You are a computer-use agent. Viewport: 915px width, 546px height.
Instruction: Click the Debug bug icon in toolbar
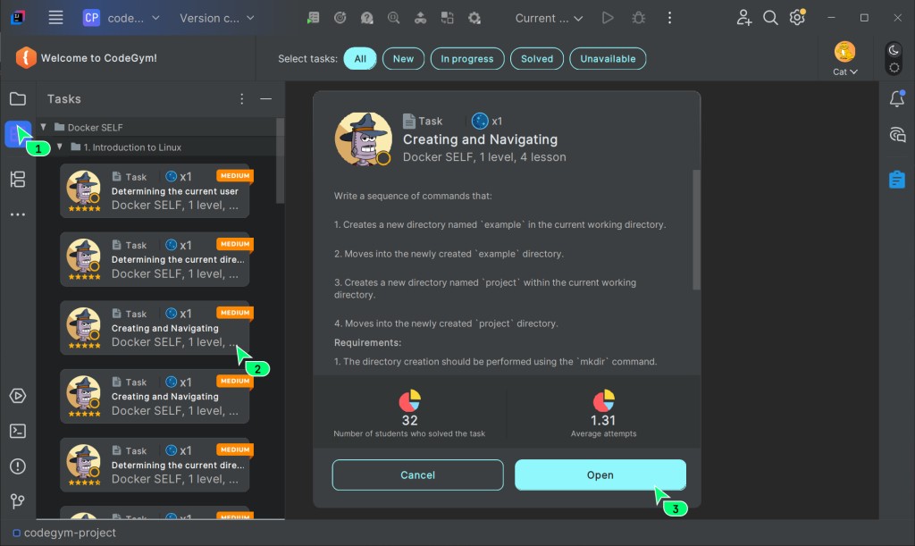638,18
